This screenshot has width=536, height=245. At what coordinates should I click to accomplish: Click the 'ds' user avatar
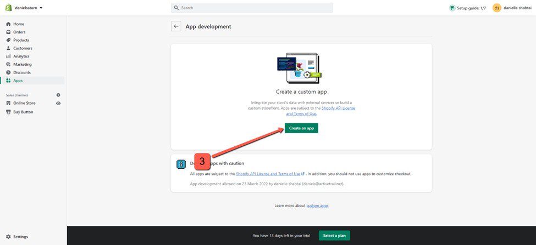pos(496,8)
